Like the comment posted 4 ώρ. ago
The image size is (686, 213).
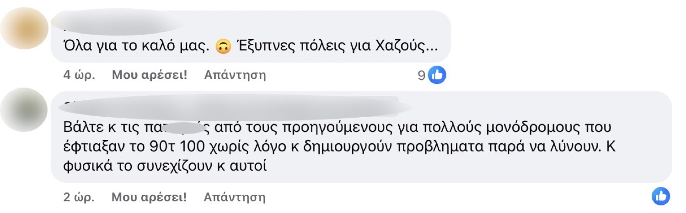click(150, 75)
